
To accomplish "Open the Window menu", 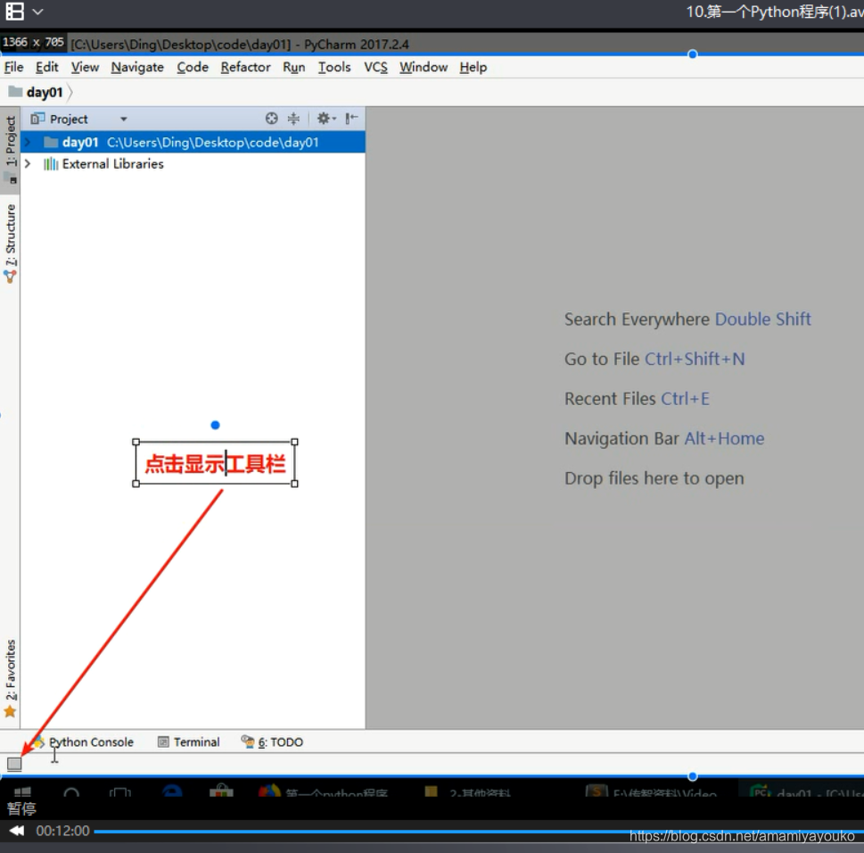I will point(424,67).
